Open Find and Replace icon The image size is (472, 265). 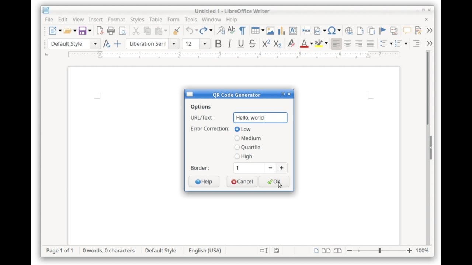coord(221,31)
